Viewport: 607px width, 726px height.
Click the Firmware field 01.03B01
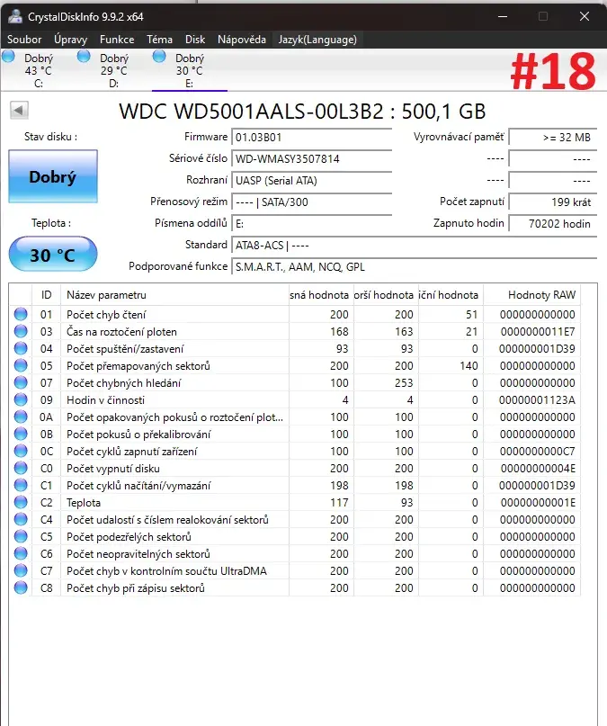[x=311, y=137]
